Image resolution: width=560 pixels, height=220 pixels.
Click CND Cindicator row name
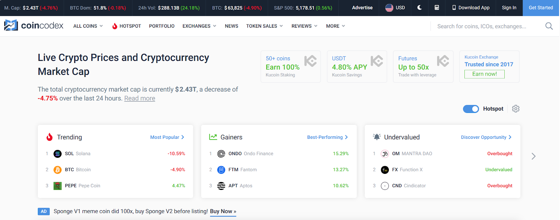(x=409, y=186)
